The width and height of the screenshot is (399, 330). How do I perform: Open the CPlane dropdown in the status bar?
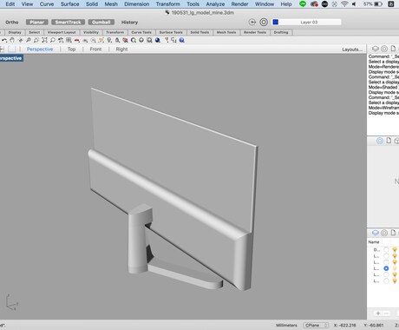[x=316, y=325]
